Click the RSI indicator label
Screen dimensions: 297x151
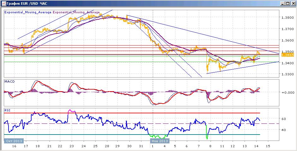(7, 110)
